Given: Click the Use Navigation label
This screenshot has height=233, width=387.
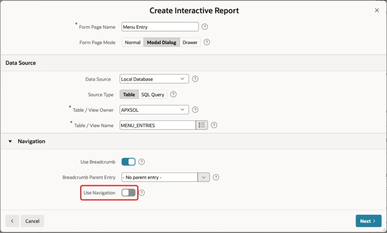Looking at the screenshot, I should click(x=99, y=193).
